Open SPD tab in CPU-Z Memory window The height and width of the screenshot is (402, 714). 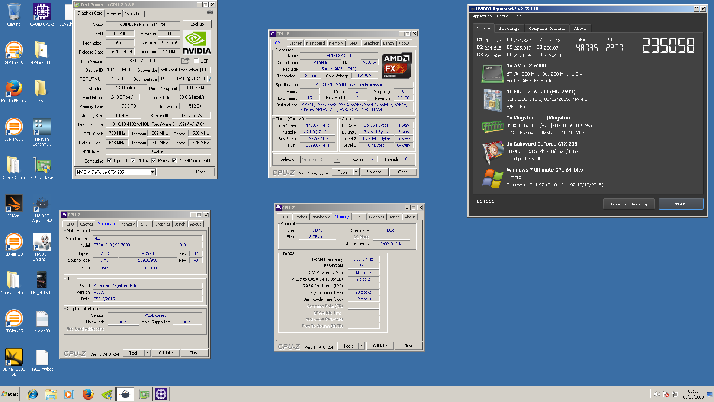[359, 217]
